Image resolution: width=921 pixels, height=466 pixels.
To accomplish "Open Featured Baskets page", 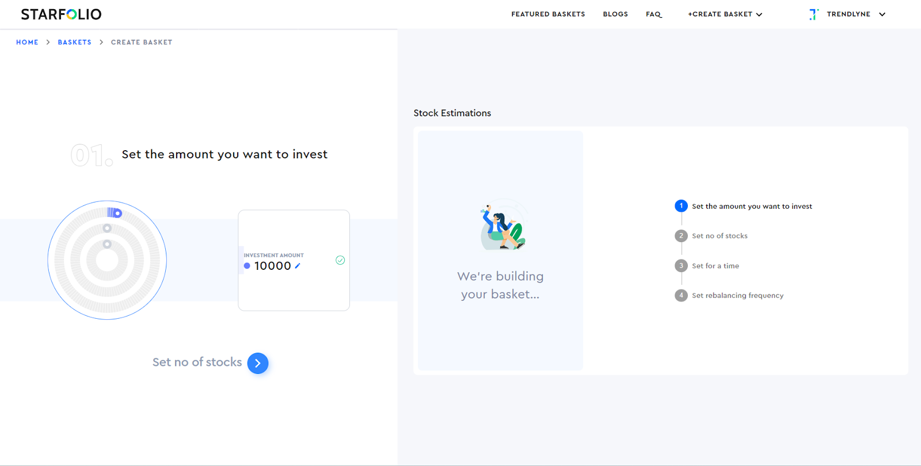I will point(548,14).
